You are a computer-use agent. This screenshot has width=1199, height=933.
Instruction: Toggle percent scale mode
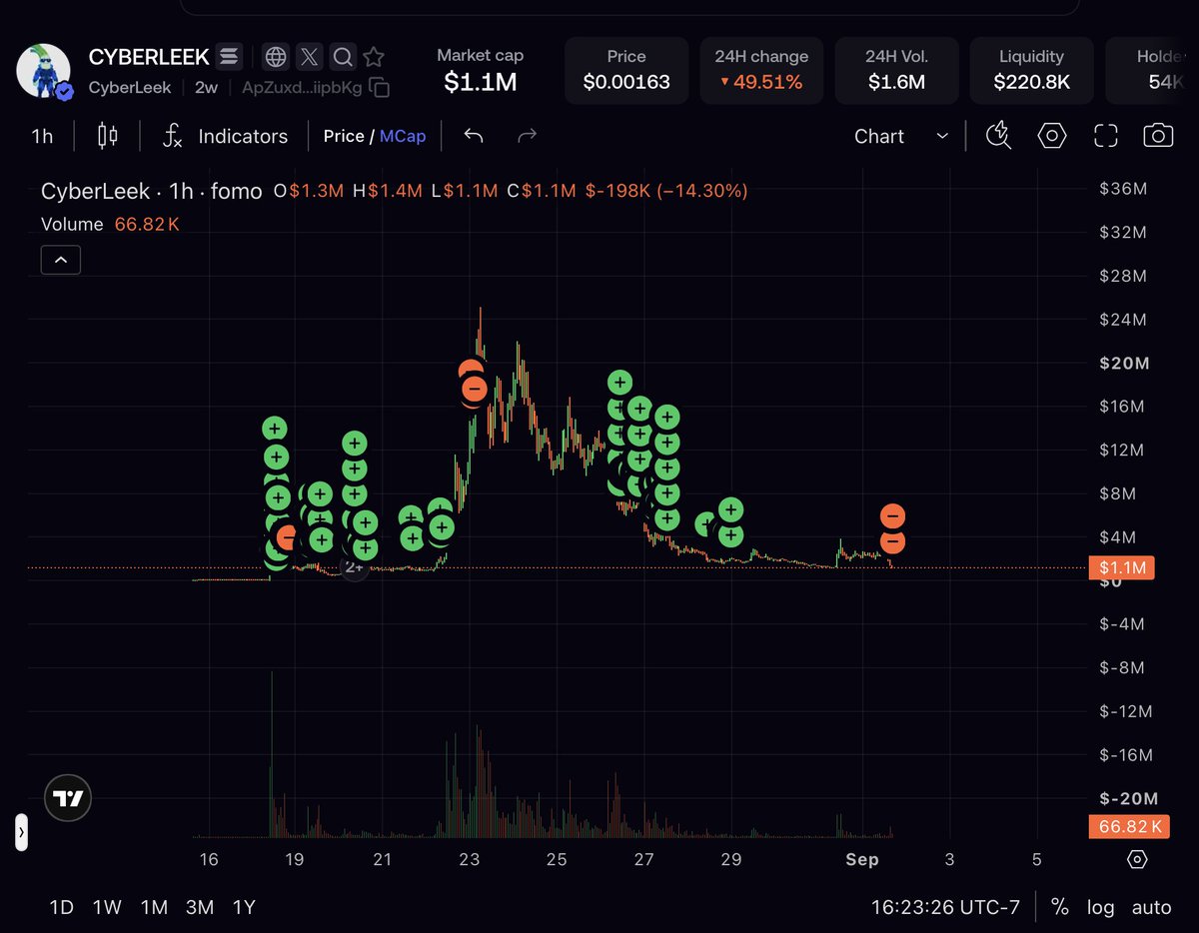[x=1060, y=907]
